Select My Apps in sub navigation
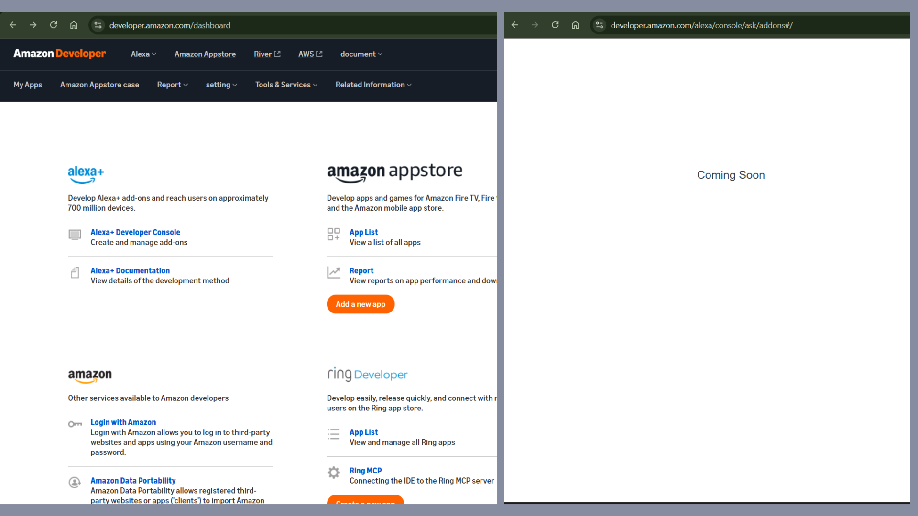The width and height of the screenshot is (918, 516). coord(28,85)
